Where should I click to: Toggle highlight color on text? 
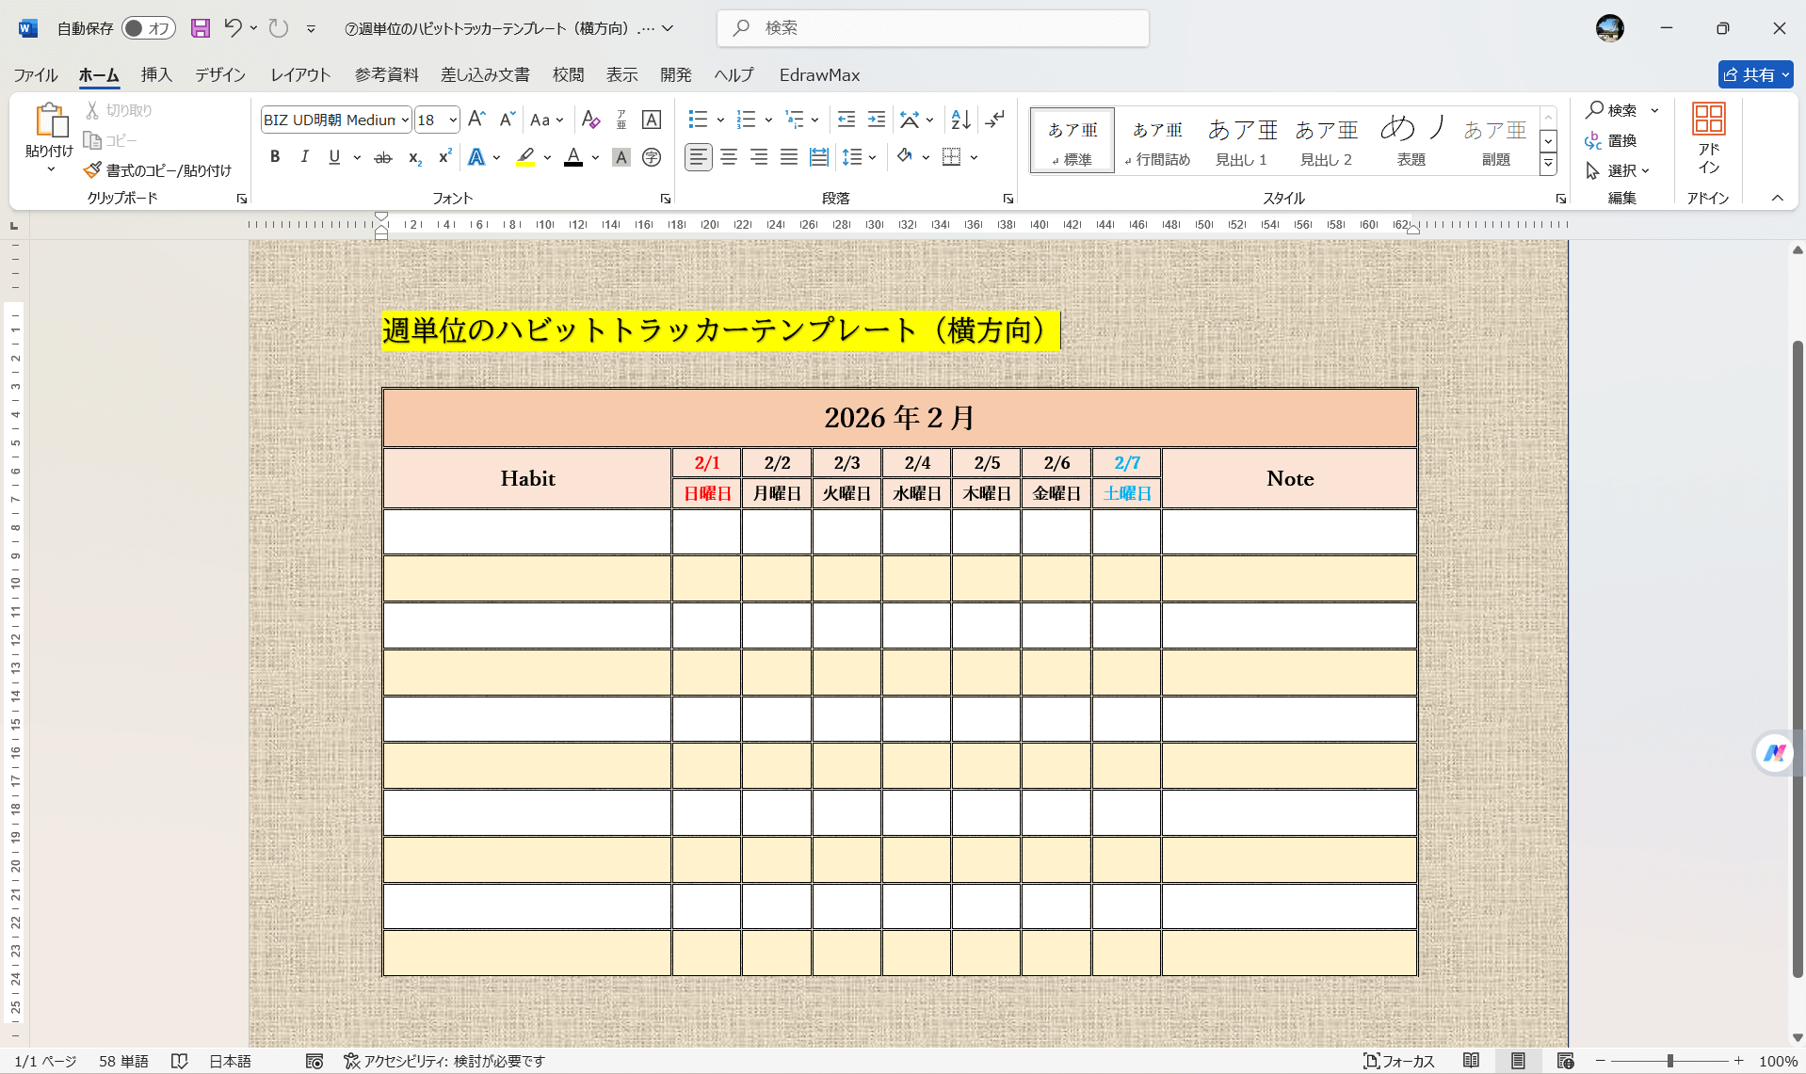(x=525, y=157)
